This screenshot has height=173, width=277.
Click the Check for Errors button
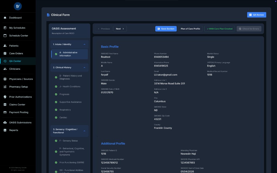(249, 29)
